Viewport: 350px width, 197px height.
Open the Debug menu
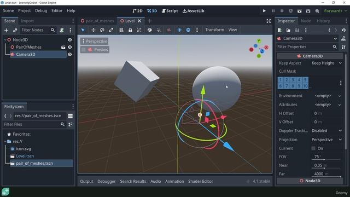tap(41, 11)
